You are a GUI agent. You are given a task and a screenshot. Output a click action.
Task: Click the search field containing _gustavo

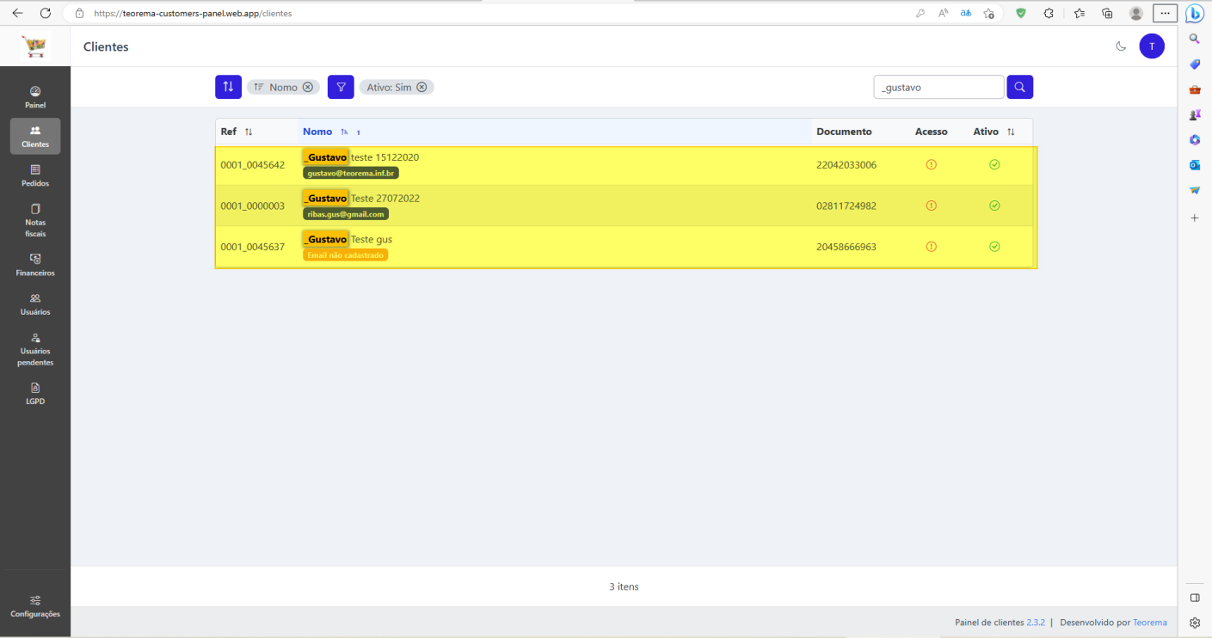pos(938,87)
